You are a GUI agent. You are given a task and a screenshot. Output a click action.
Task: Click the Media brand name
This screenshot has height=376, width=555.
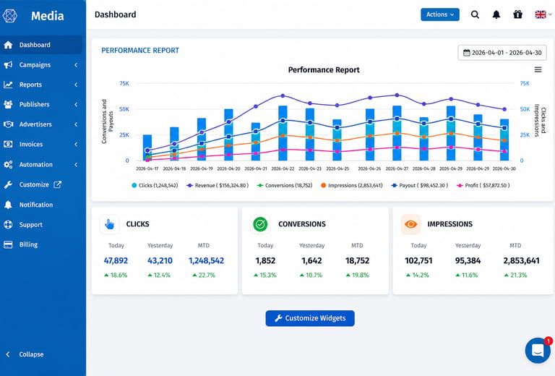(x=48, y=16)
